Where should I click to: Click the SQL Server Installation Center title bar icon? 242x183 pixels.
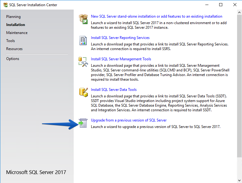click(x=6, y=5)
